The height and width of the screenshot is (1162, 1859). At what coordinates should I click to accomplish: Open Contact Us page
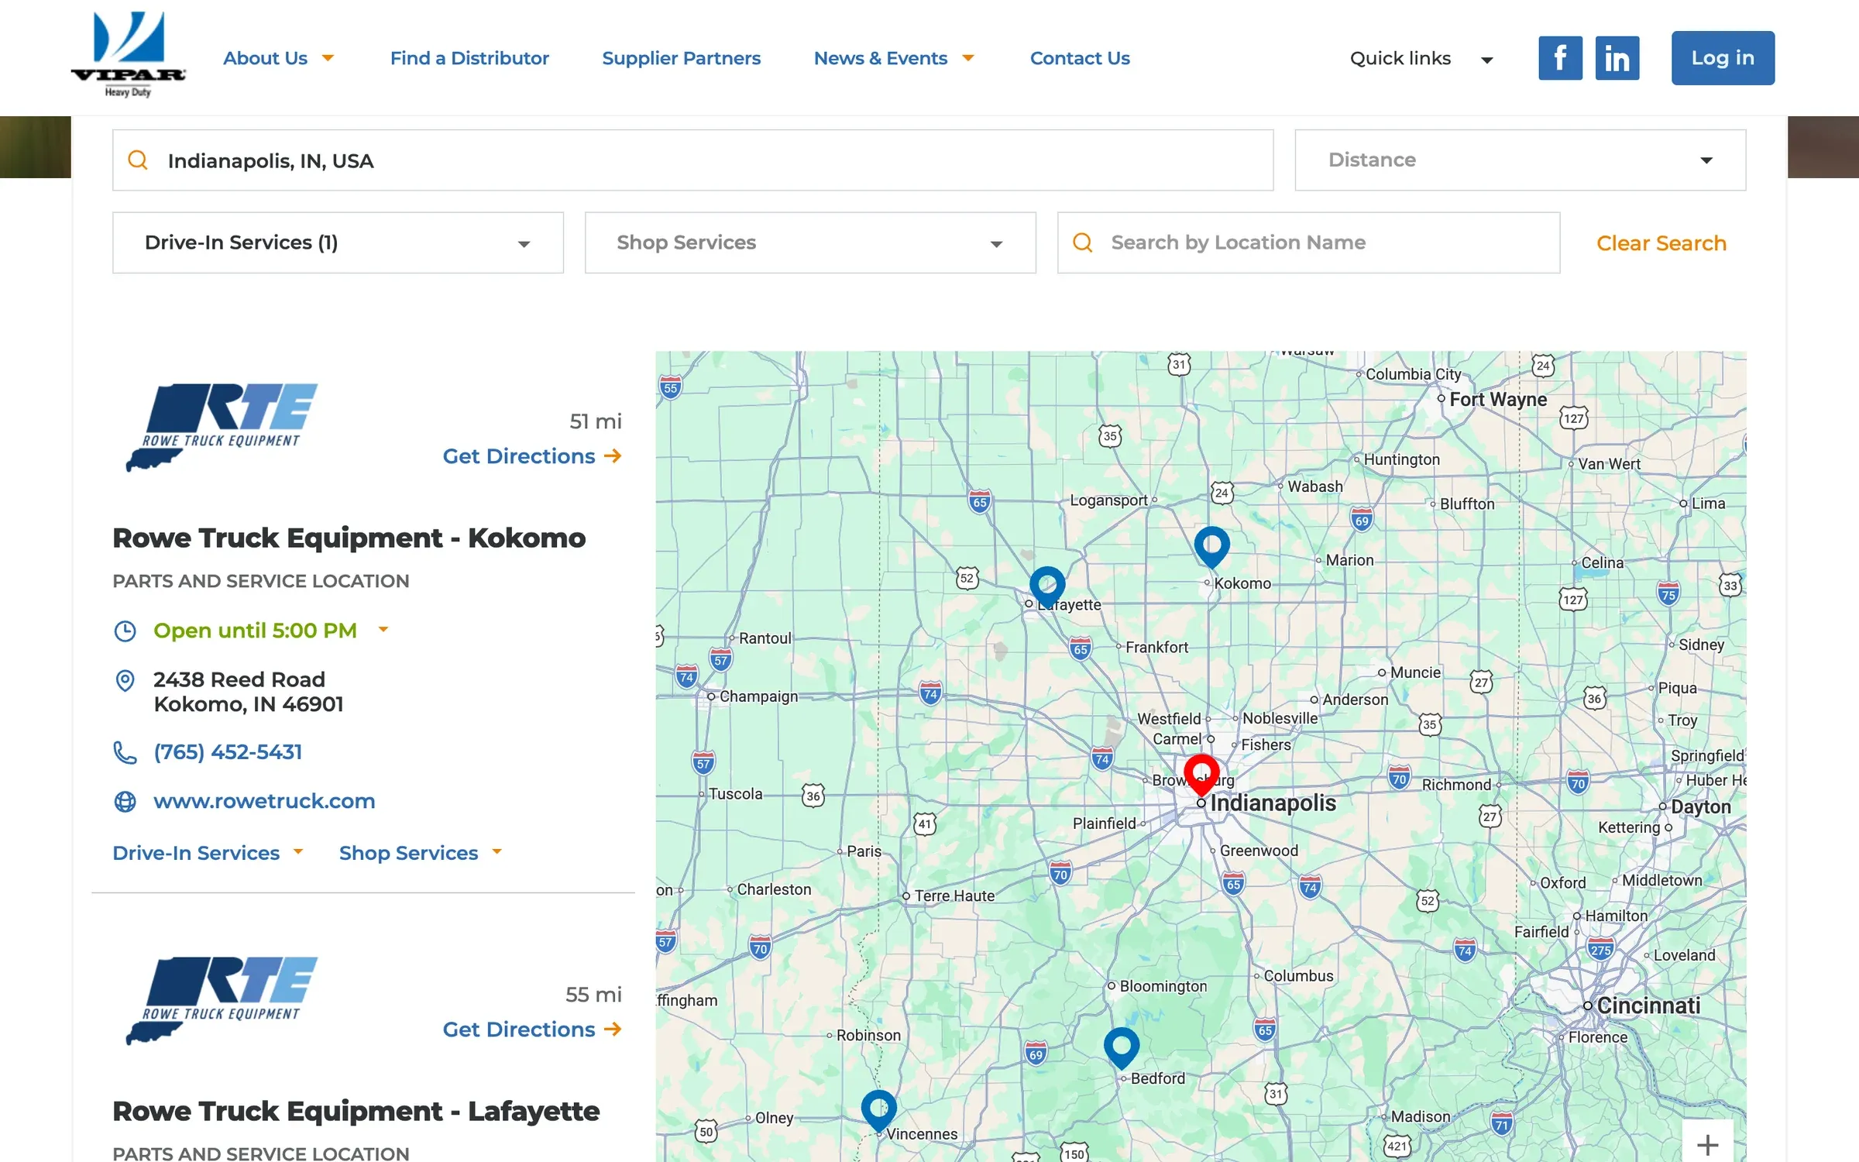pos(1080,58)
